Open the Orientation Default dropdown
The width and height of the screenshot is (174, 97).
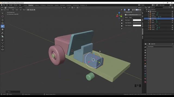click(x=21, y=8)
